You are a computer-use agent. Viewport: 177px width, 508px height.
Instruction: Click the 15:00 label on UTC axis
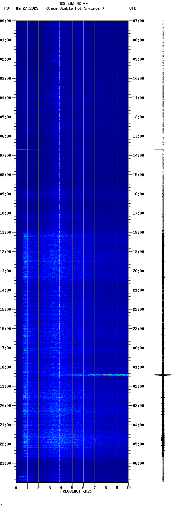pyautogui.click(x=138, y=175)
